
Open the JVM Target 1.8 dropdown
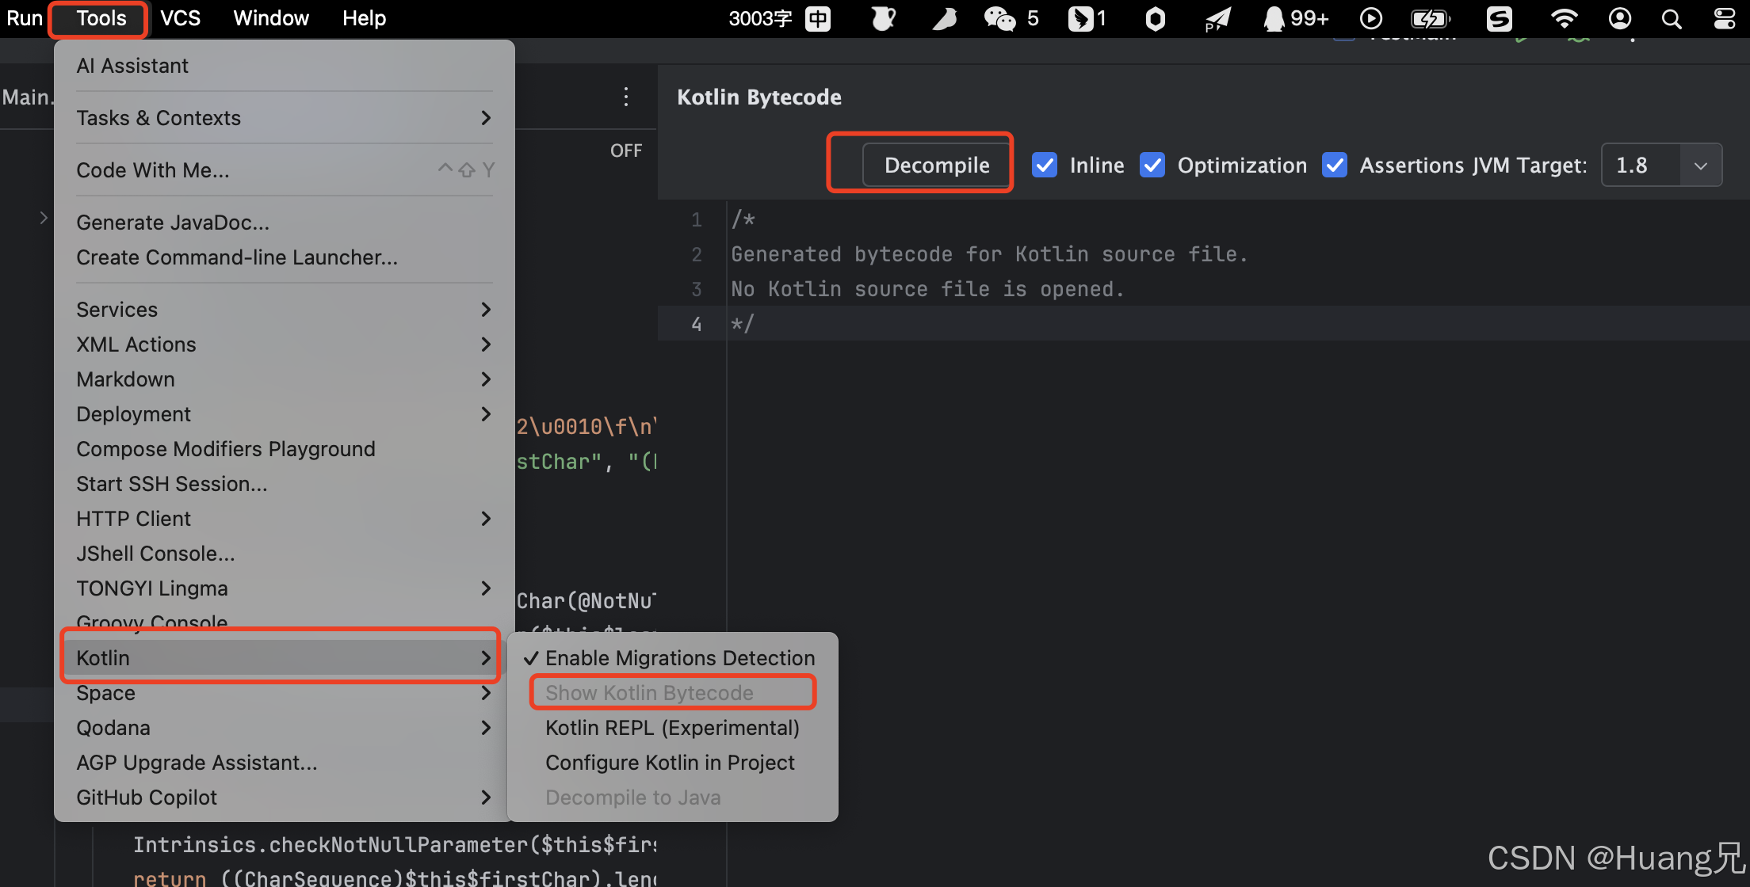[x=1701, y=165]
